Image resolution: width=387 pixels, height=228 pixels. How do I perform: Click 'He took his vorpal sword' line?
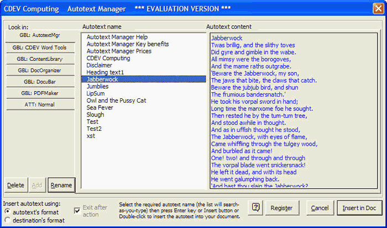point(254,102)
